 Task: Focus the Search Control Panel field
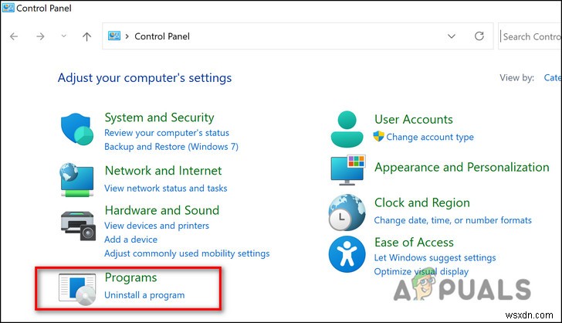pos(531,36)
